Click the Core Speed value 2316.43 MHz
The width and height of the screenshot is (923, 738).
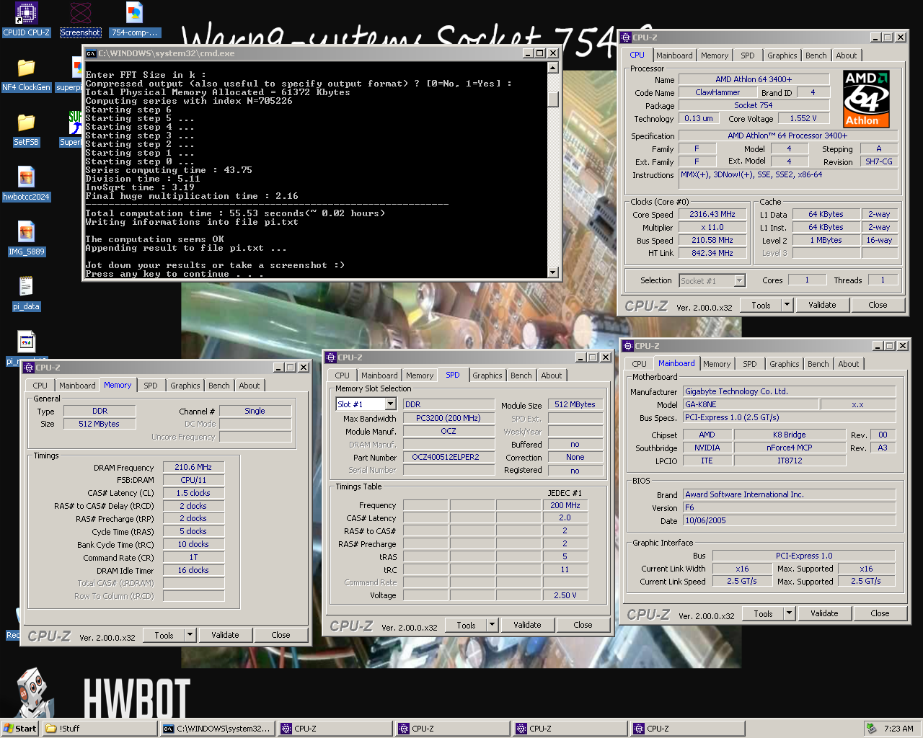pos(712,214)
